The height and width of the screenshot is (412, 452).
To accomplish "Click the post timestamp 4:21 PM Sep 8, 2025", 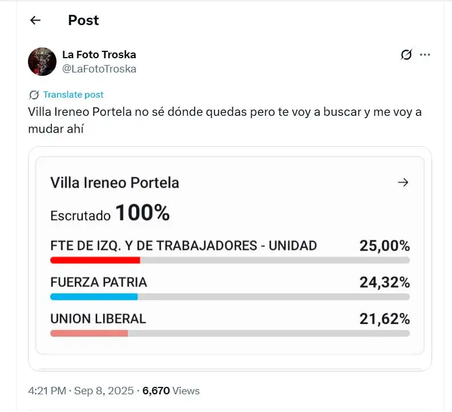I will pos(80,391).
